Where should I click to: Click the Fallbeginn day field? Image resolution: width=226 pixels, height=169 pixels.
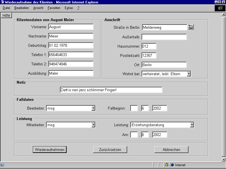click(x=134, y=108)
